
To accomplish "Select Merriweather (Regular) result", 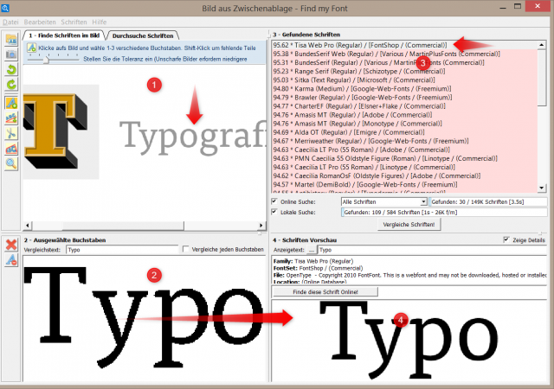I will click(x=404, y=141).
